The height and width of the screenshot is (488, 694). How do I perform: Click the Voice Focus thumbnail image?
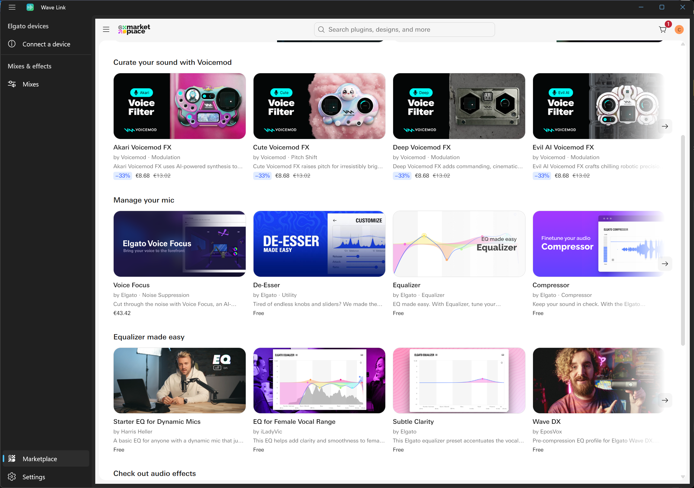[179, 244]
